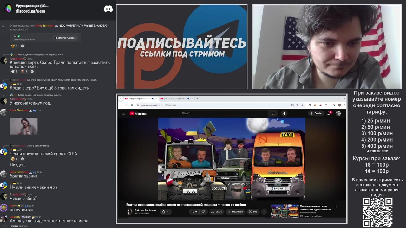
Task: Dislike the video with thumbs down
Action: (x=203, y=212)
